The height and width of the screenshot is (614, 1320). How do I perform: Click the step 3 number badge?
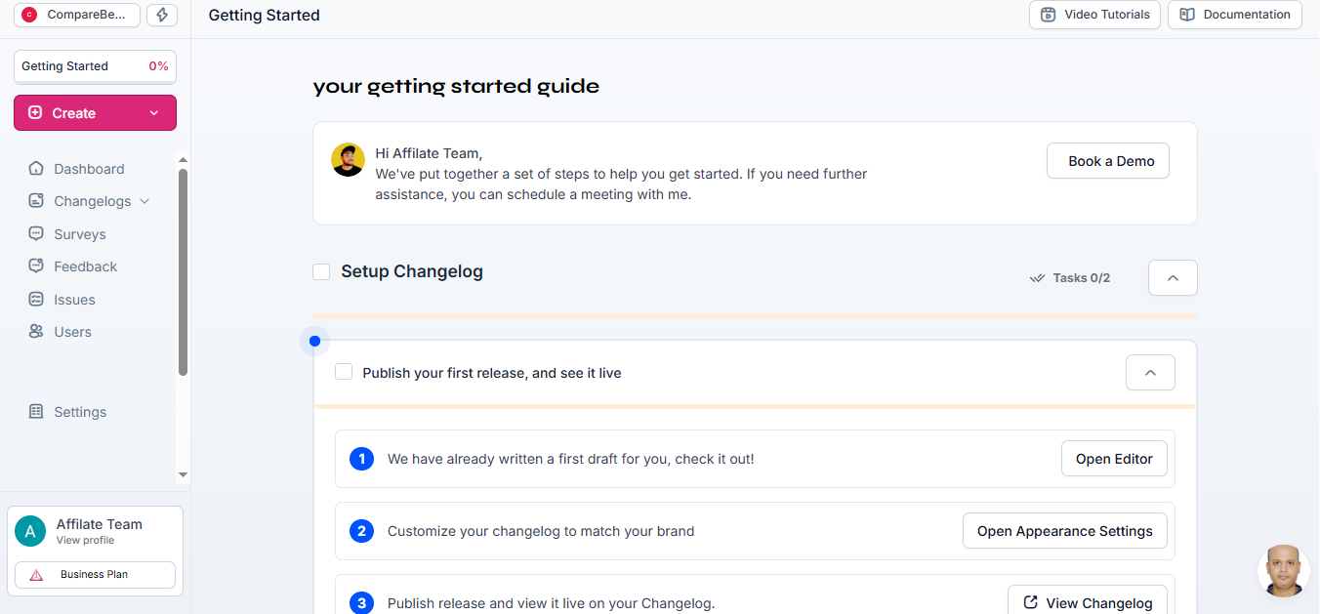tap(361, 602)
